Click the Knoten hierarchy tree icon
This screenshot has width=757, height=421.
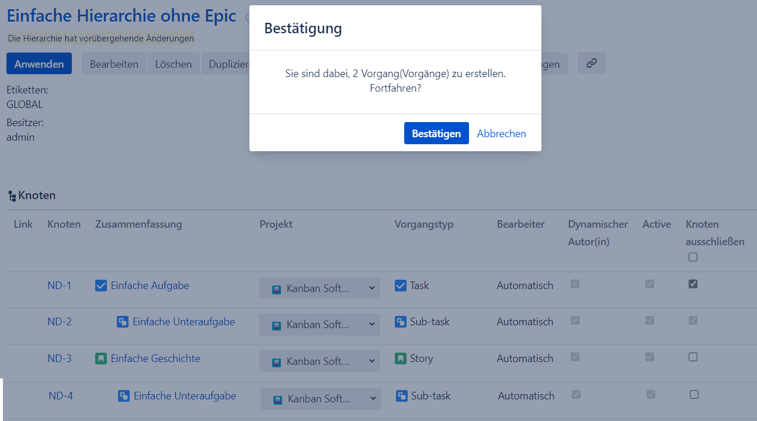[12, 196]
